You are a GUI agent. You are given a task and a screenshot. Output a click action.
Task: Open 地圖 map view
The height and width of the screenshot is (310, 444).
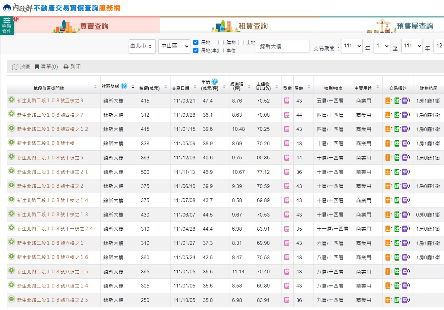click(21, 67)
